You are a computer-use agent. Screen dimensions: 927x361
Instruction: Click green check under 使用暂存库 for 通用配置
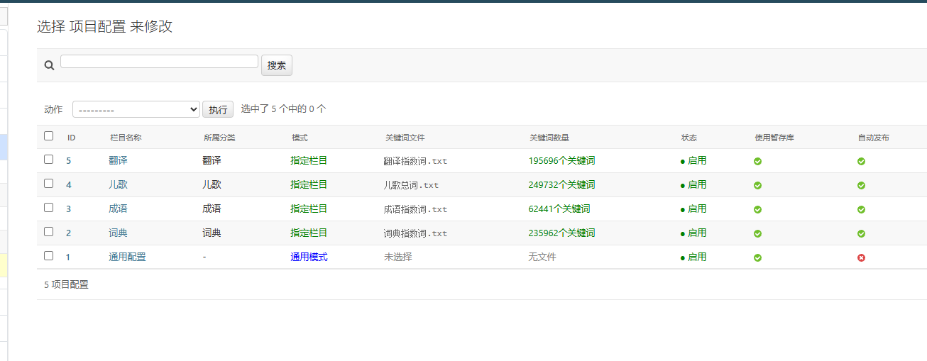tap(757, 258)
